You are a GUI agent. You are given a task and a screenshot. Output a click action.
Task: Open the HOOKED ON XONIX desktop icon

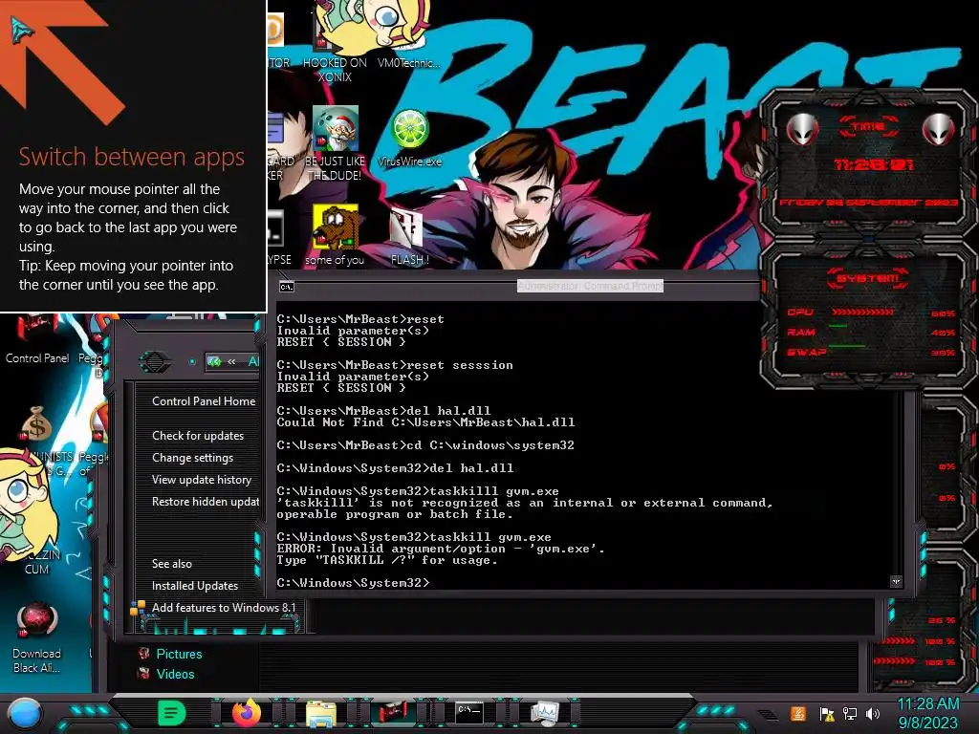point(335,44)
